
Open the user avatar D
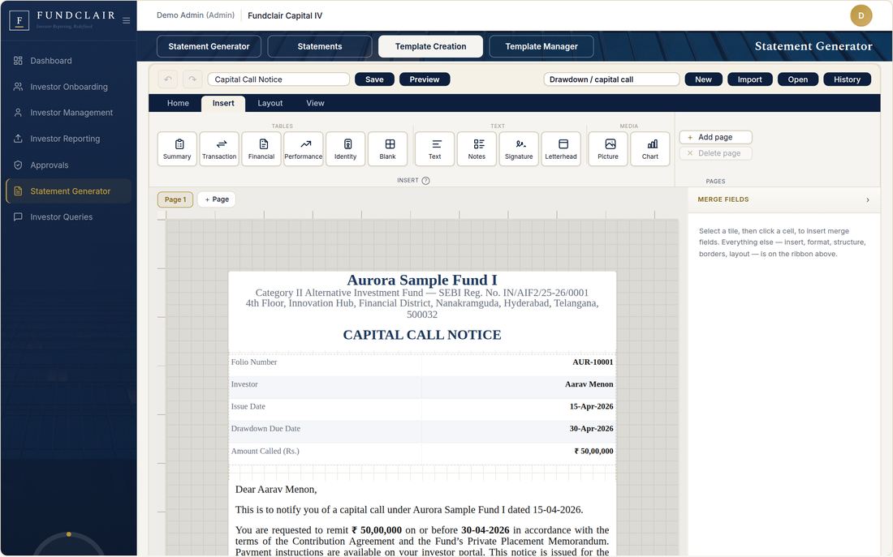click(861, 15)
